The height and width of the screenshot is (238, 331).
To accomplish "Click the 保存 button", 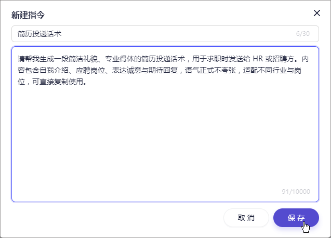I will pyautogui.click(x=296, y=218).
